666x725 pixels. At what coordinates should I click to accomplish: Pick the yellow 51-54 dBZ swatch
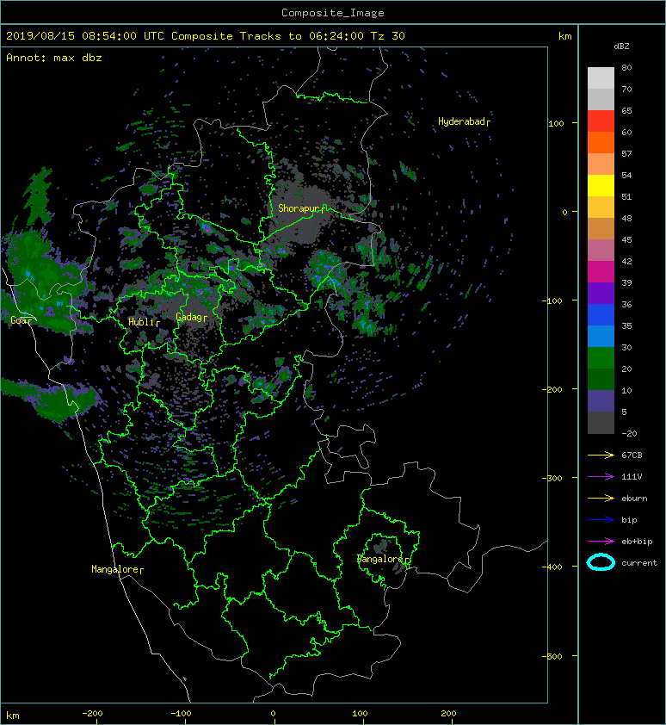[601, 185]
